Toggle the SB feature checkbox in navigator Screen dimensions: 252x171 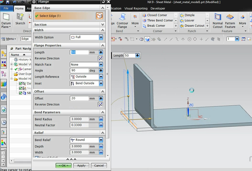pos(20,93)
